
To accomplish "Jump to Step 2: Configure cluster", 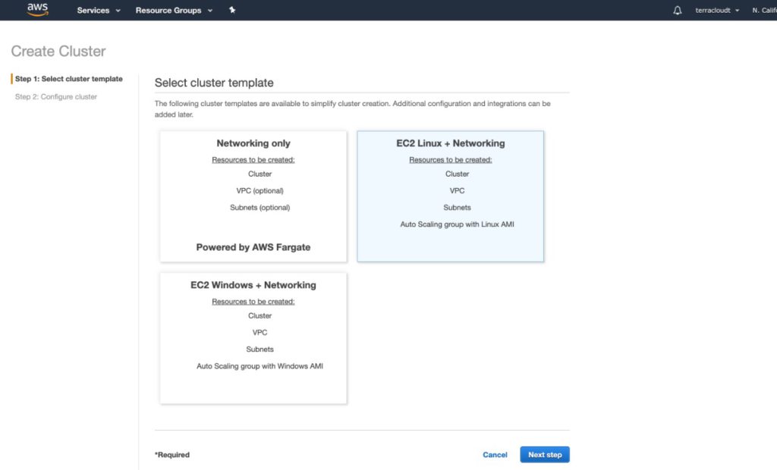I will tap(56, 97).
